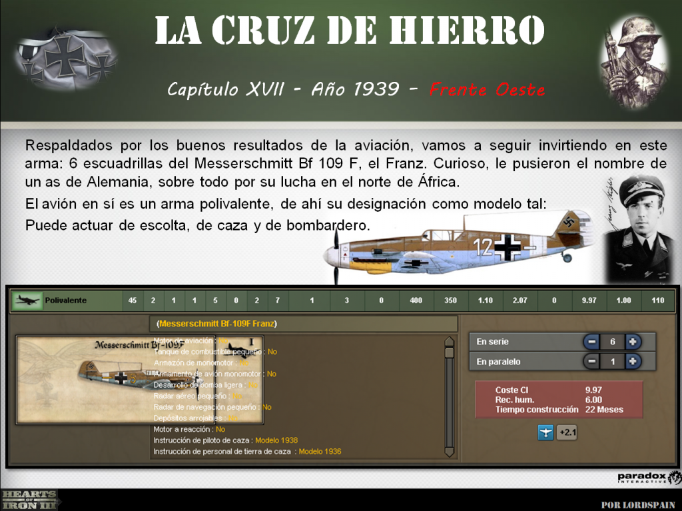Click the Paradox Interactive logo
This screenshot has height=511, width=682.
pyautogui.click(x=649, y=478)
